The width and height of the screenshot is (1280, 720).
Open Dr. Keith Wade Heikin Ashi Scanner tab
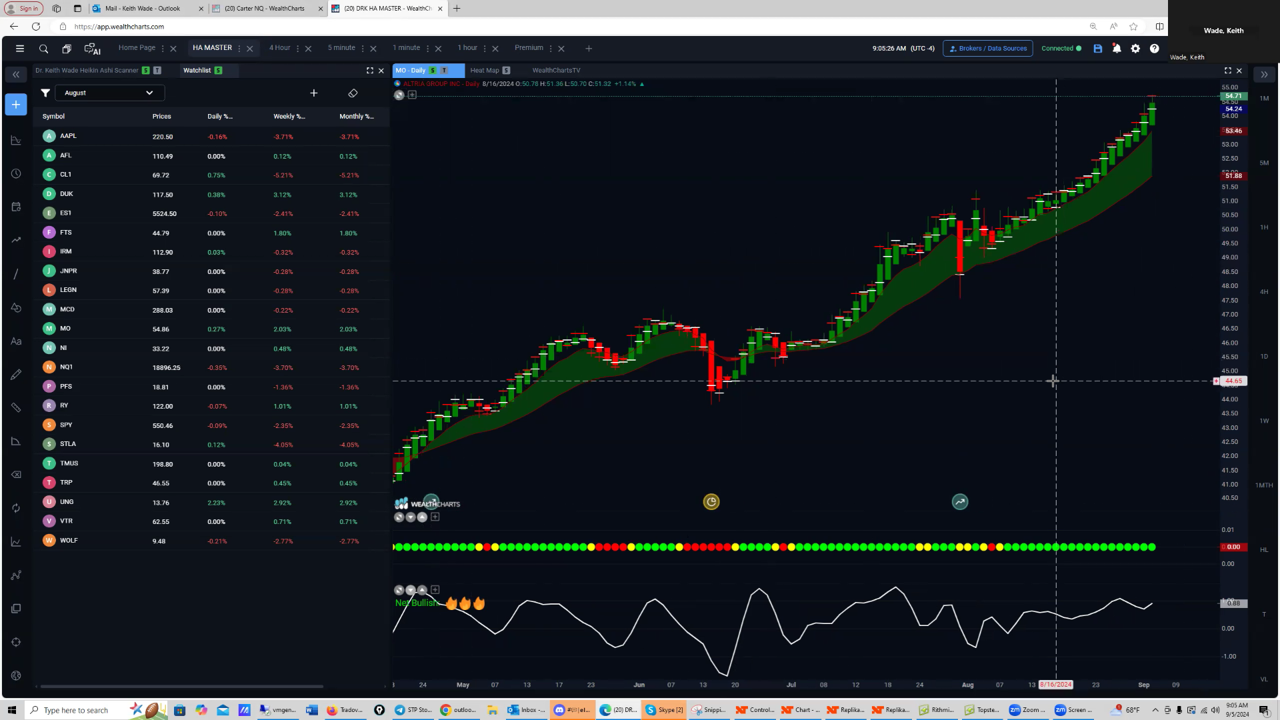point(87,71)
